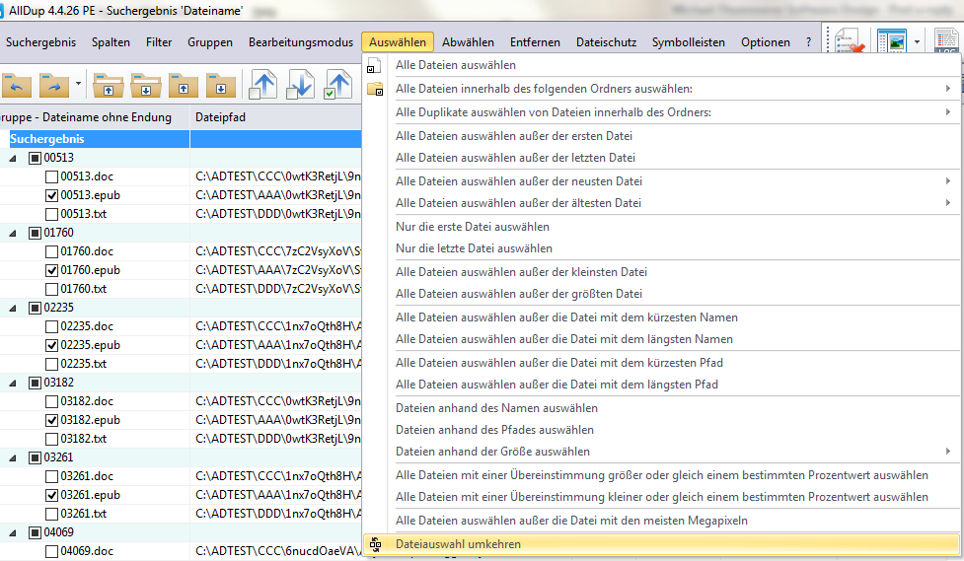
Task: Collapse the 00513 group tree node
Action: point(14,158)
